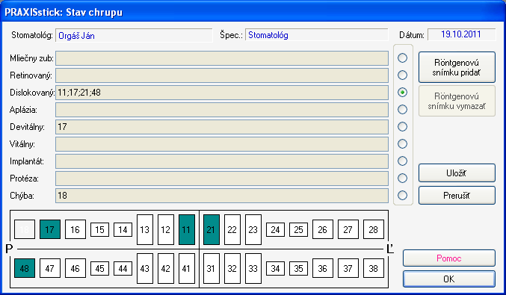Select tooth 27 in chart
Viewport: 506px width, 295px height.
[x=348, y=229]
